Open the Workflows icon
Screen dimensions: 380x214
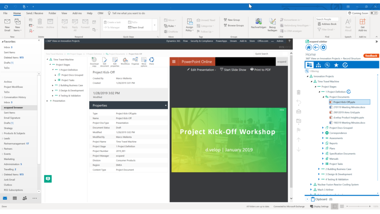125,61
